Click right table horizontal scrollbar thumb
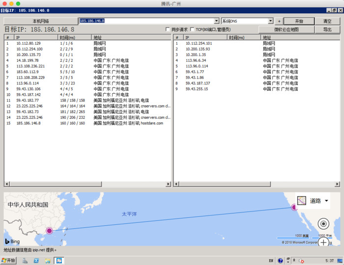Image resolution: width=344 pixels, height=265 pixels. [x=225, y=184]
